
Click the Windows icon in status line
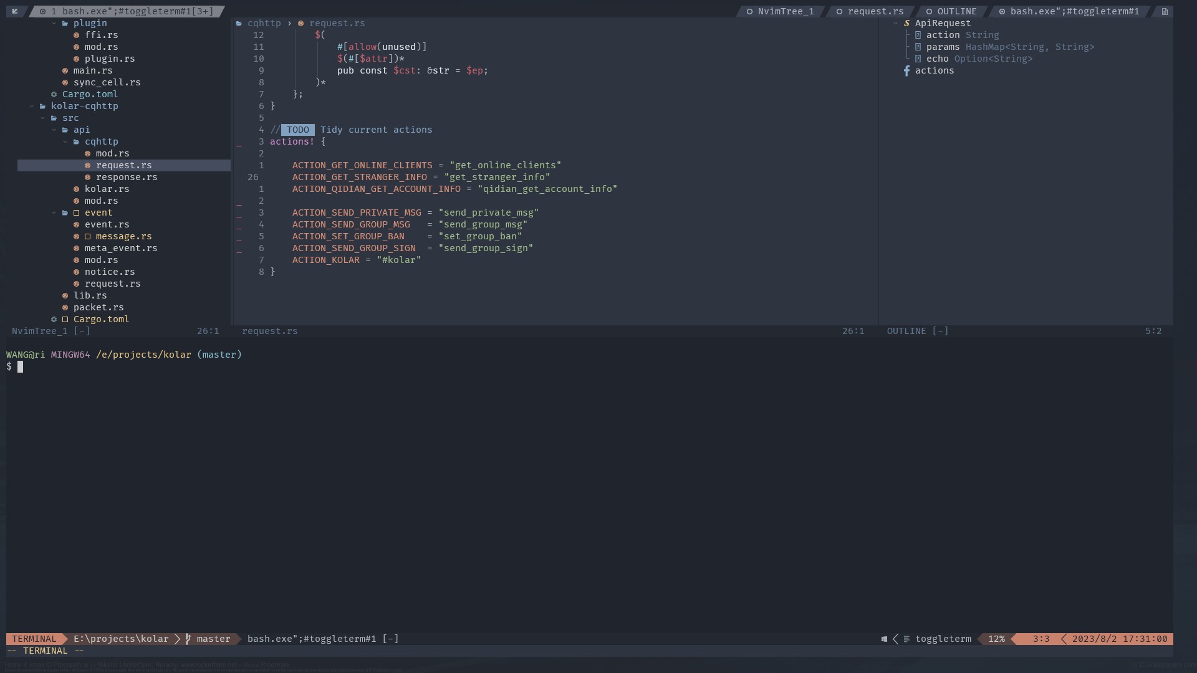coord(884,639)
